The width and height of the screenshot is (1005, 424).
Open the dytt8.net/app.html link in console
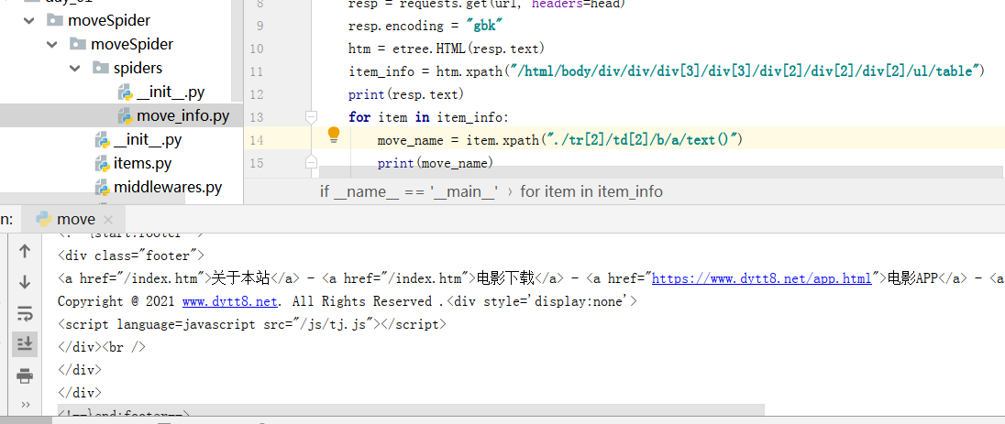pyautogui.click(x=761, y=278)
